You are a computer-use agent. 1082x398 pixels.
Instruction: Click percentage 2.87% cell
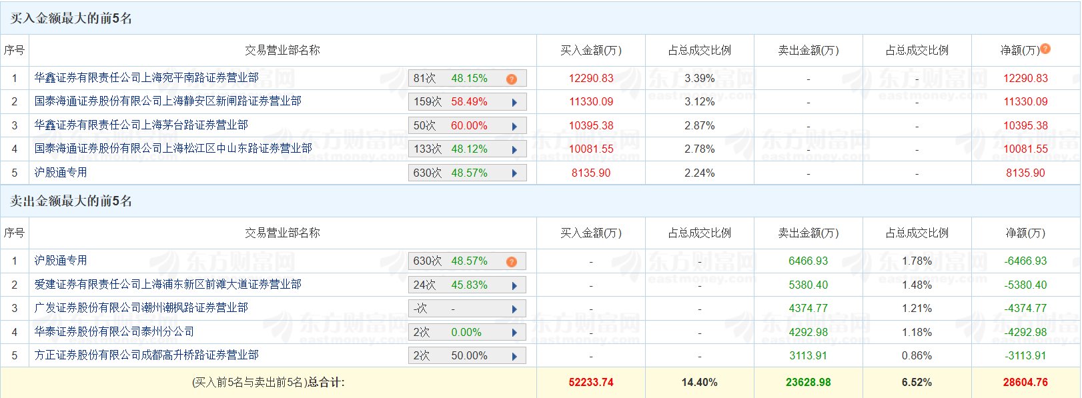700,125
